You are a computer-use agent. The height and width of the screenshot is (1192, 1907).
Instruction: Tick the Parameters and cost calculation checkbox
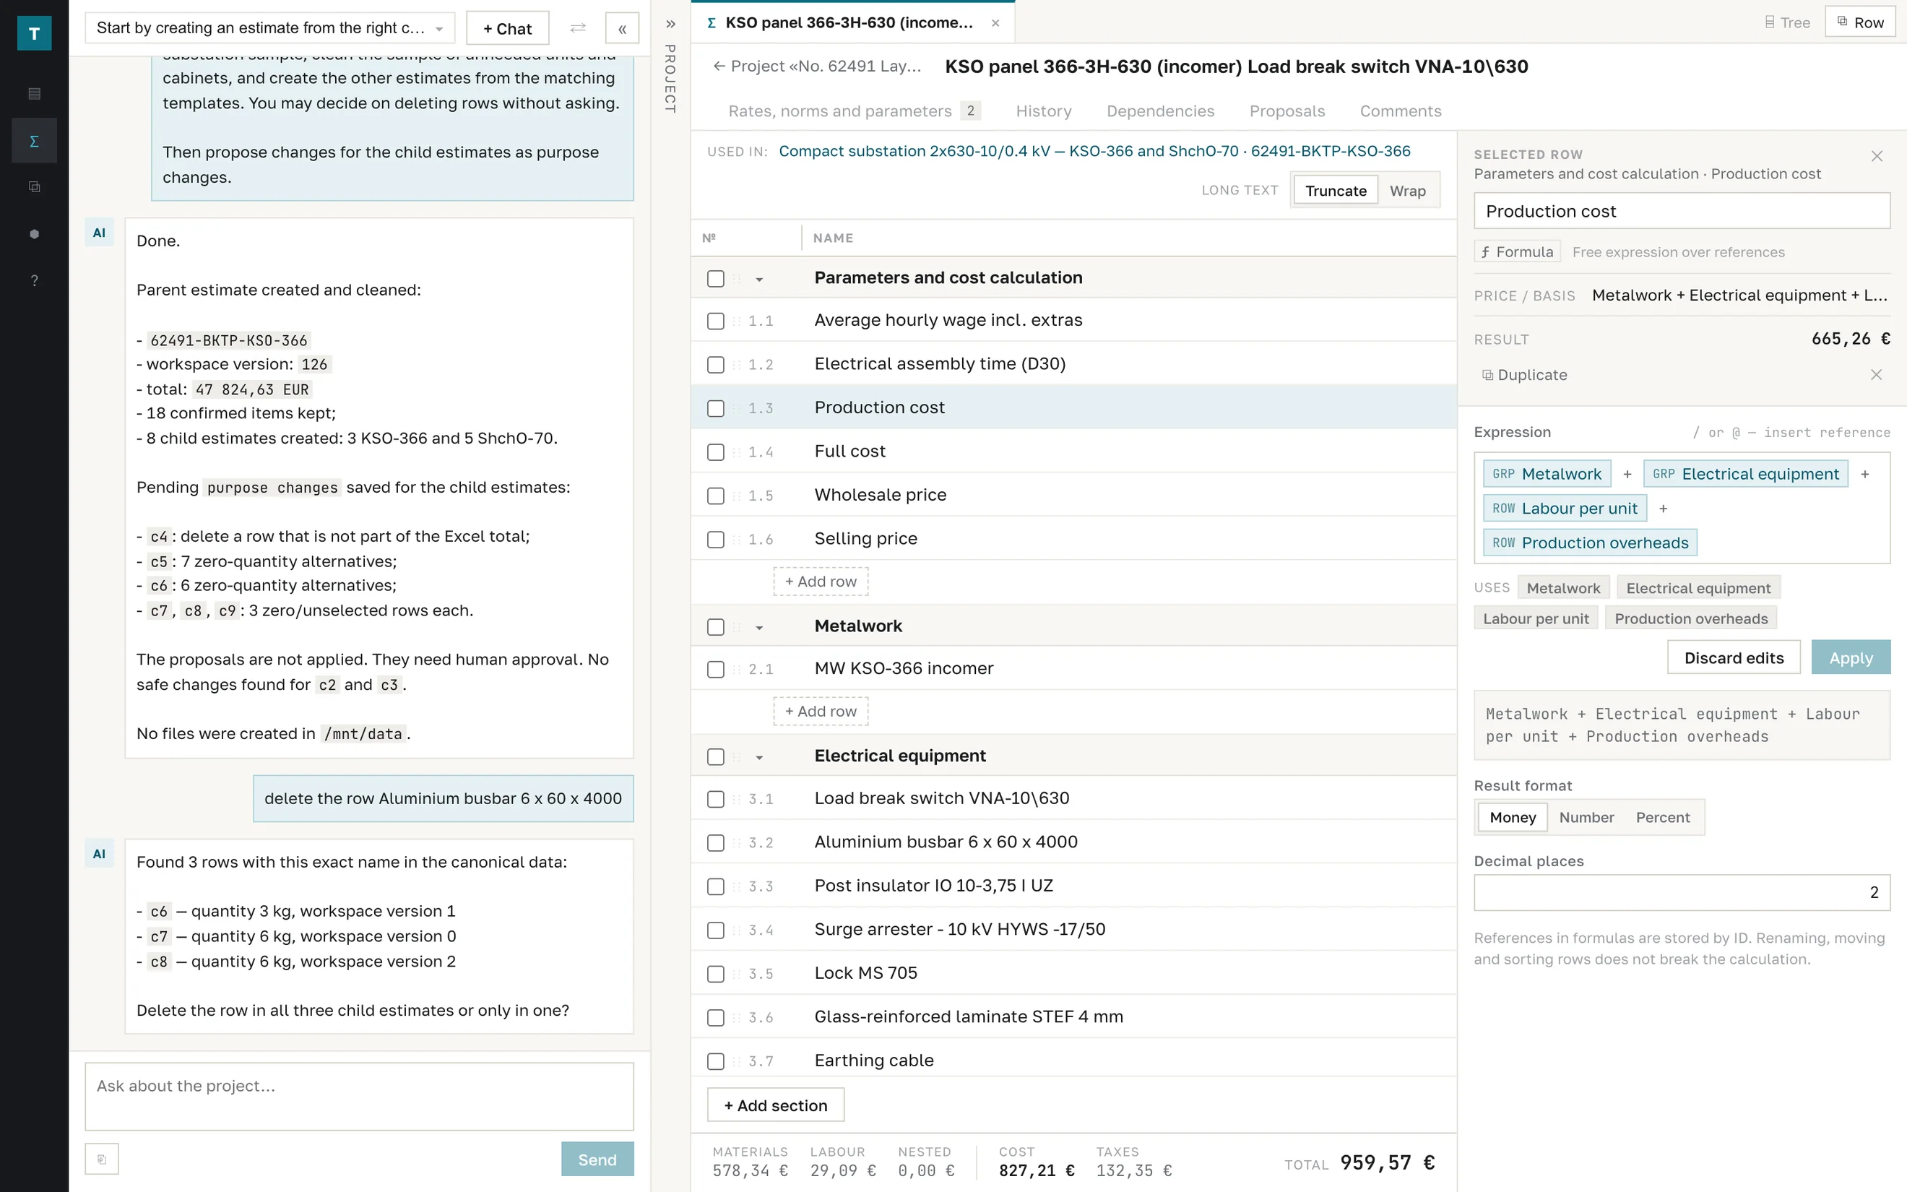tap(716, 278)
